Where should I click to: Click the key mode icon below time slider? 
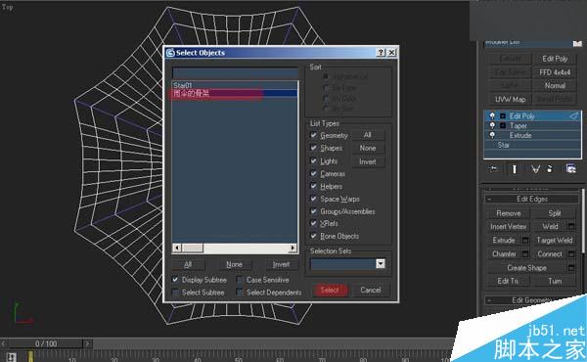point(11,357)
